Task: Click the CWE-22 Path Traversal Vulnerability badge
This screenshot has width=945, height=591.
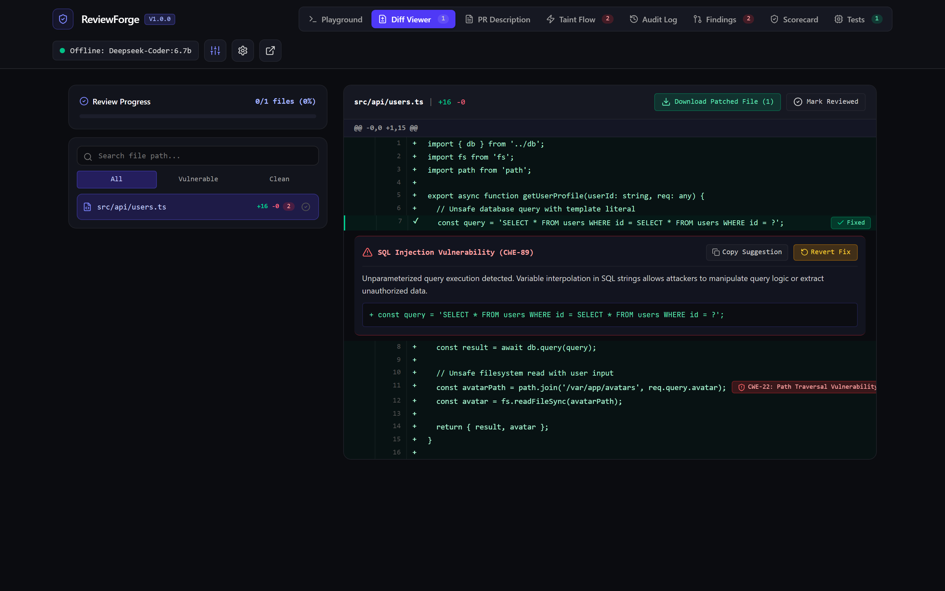Action: coord(805,387)
